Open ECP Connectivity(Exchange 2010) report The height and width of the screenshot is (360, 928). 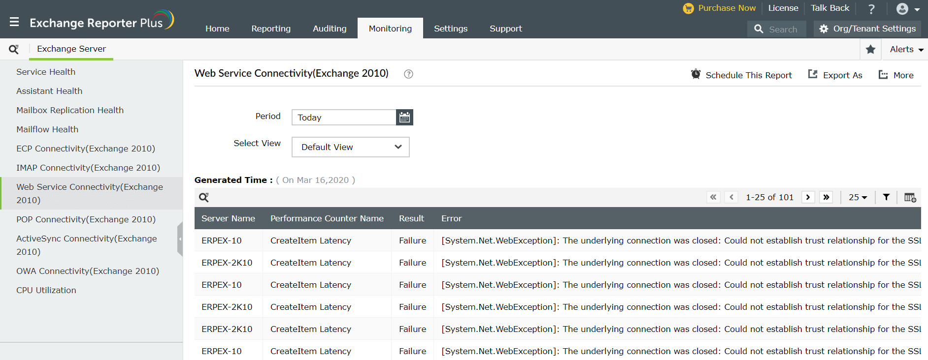86,149
